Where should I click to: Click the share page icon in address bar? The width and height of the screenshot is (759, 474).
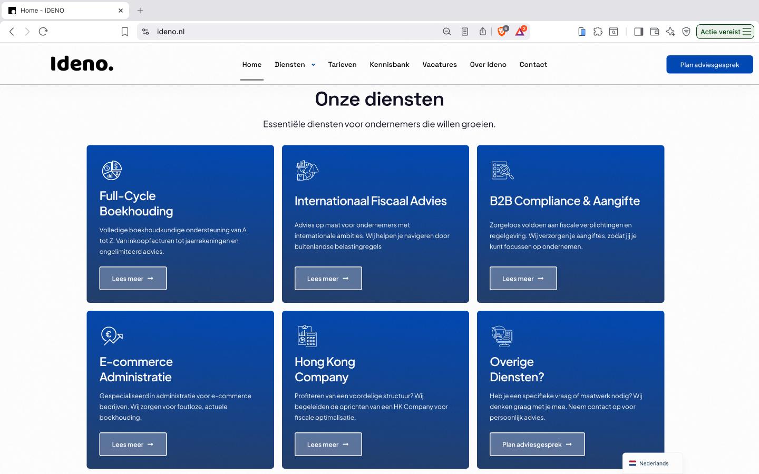(482, 32)
